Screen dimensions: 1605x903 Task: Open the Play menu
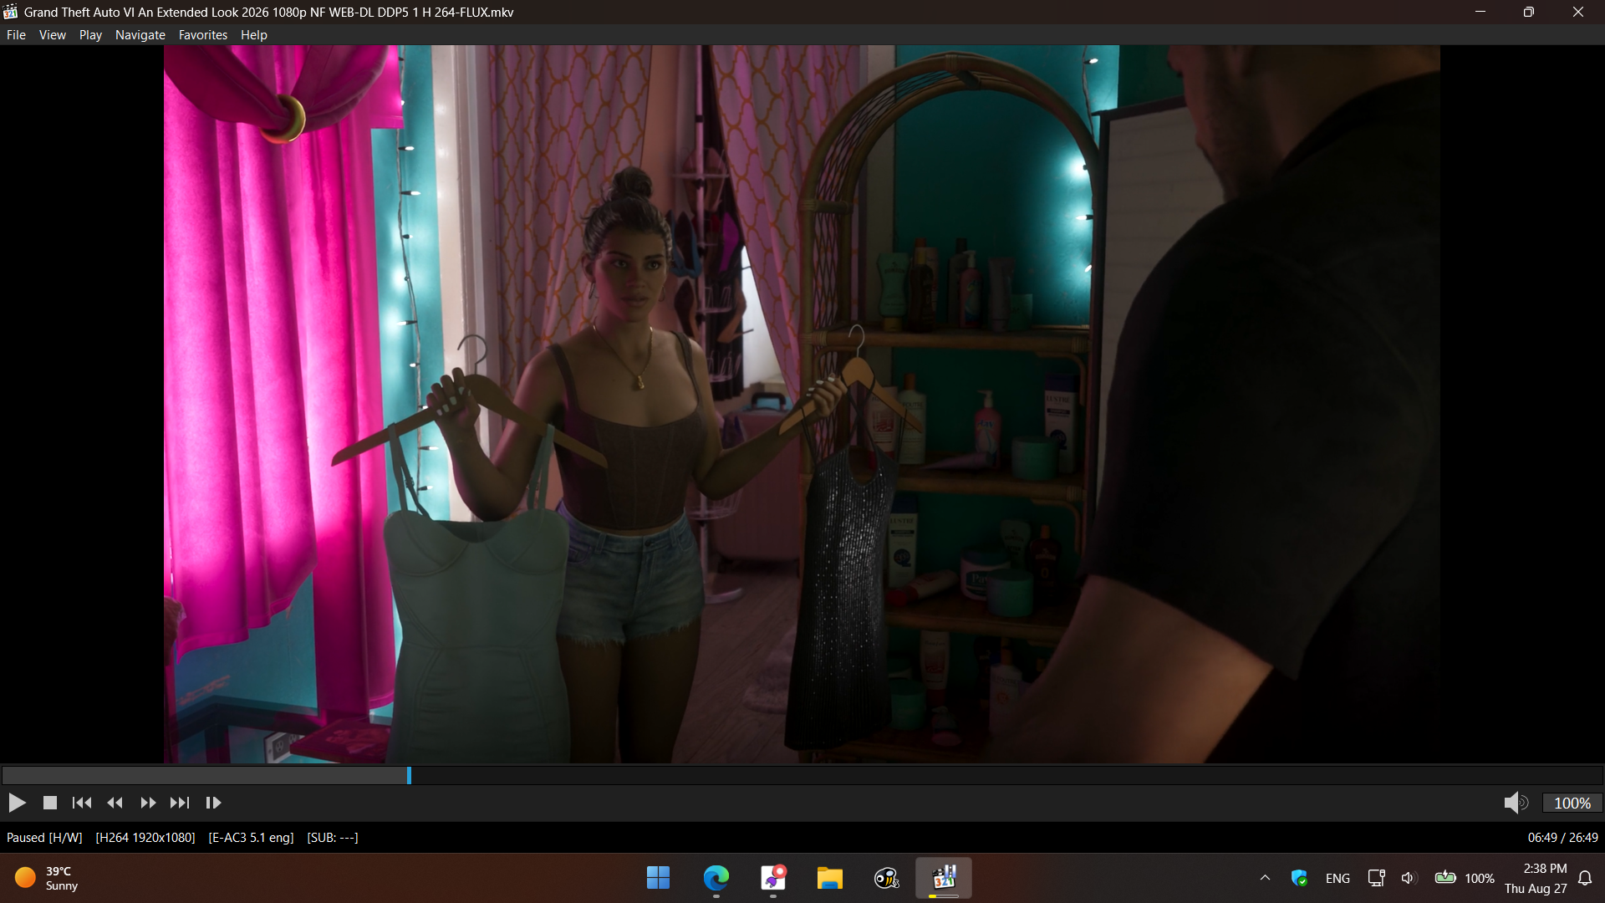(x=90, y=35)
